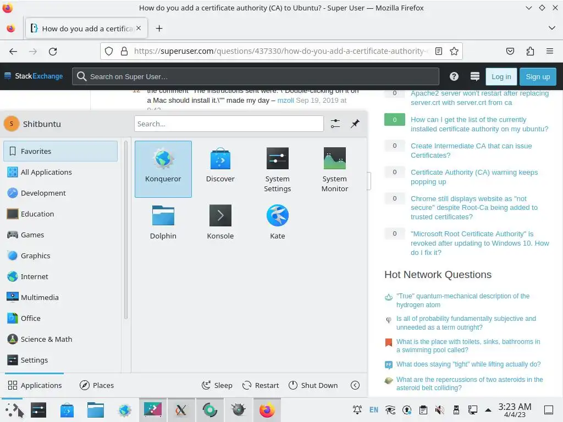Open Stack Exchange help icon
This screenshot has height=422, width=563.
(x=454, y=76)
